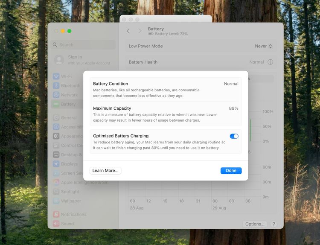Select the Sound icon in the sidebar
This screenshot has width=320, height=245.
[56, 224]
